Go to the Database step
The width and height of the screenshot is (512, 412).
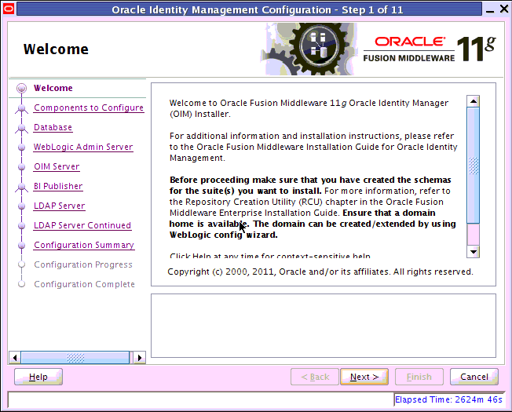(x=53, y=127)
